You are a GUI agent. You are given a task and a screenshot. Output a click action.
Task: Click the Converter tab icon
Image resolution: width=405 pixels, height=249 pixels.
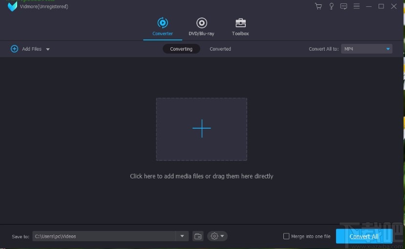coord(163,23)
